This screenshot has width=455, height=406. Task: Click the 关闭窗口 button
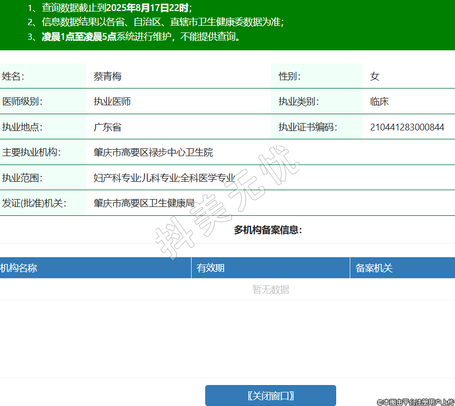point(270,396)
